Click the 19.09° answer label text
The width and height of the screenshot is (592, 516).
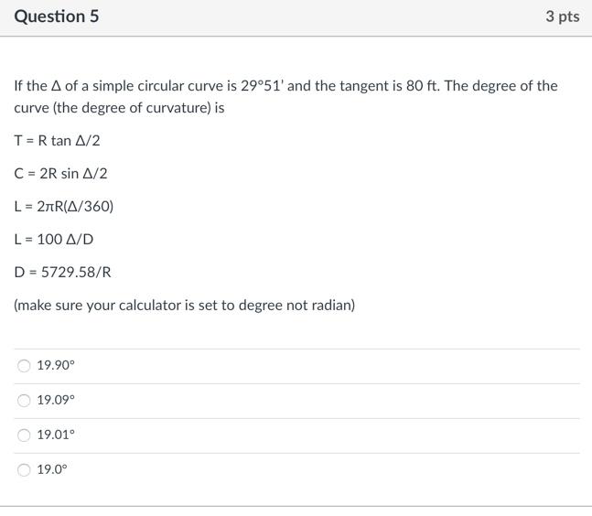coord(56,400)
